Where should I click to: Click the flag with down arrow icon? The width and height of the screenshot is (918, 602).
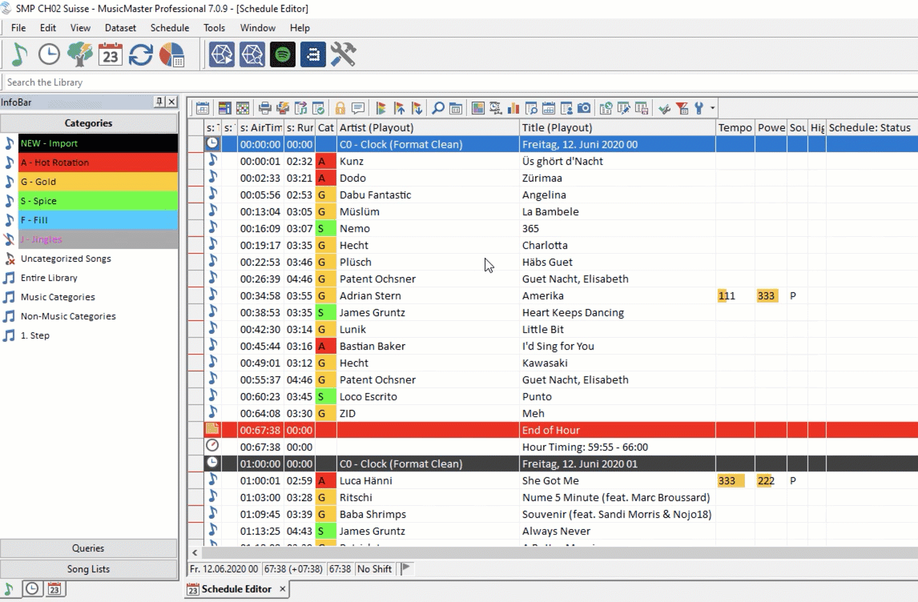pyautogui.click(x=417, y=108)
